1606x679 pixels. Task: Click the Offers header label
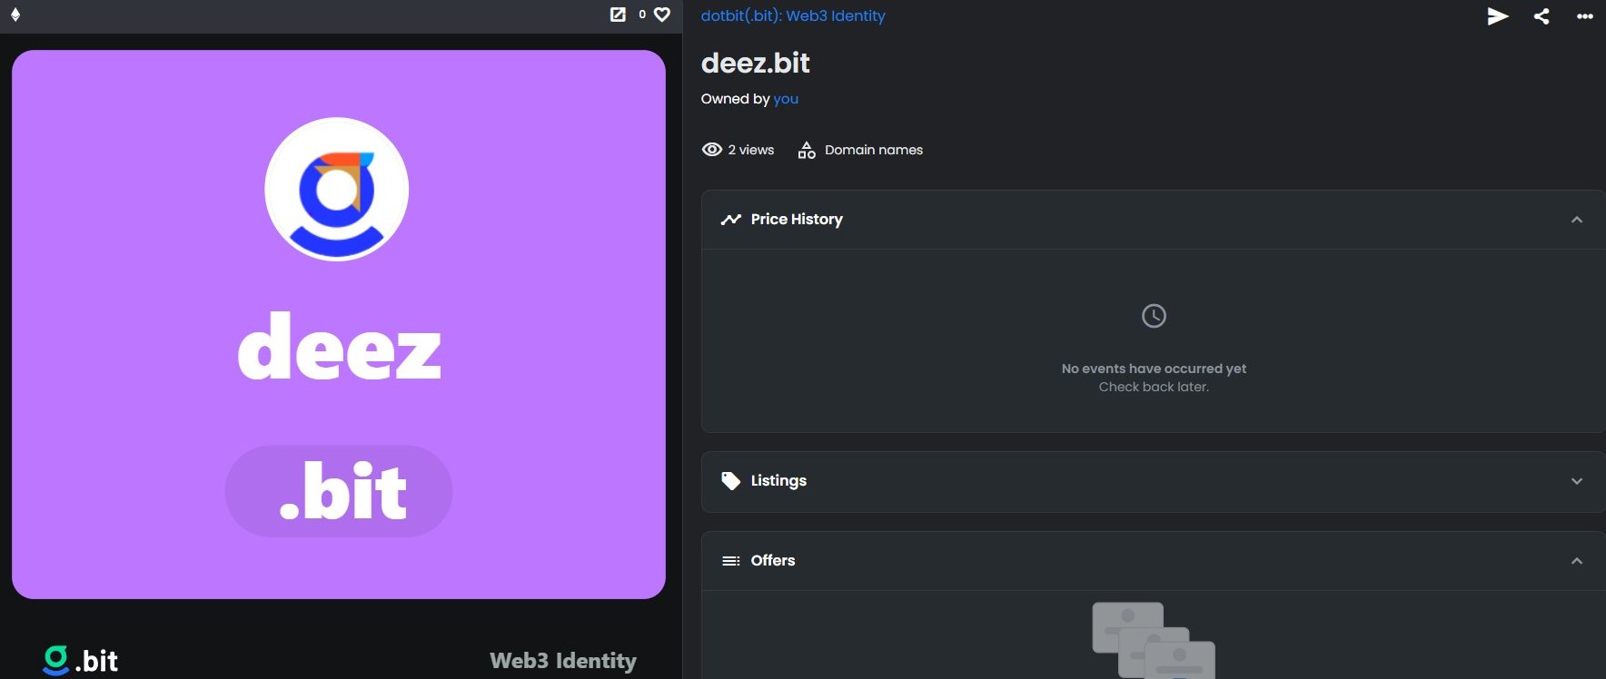click(x=773, y=561)
